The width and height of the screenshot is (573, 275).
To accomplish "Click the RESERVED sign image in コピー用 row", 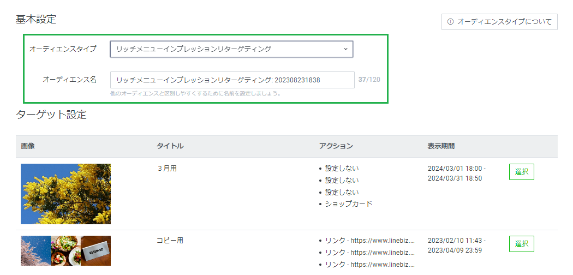I will coord(95,250).
